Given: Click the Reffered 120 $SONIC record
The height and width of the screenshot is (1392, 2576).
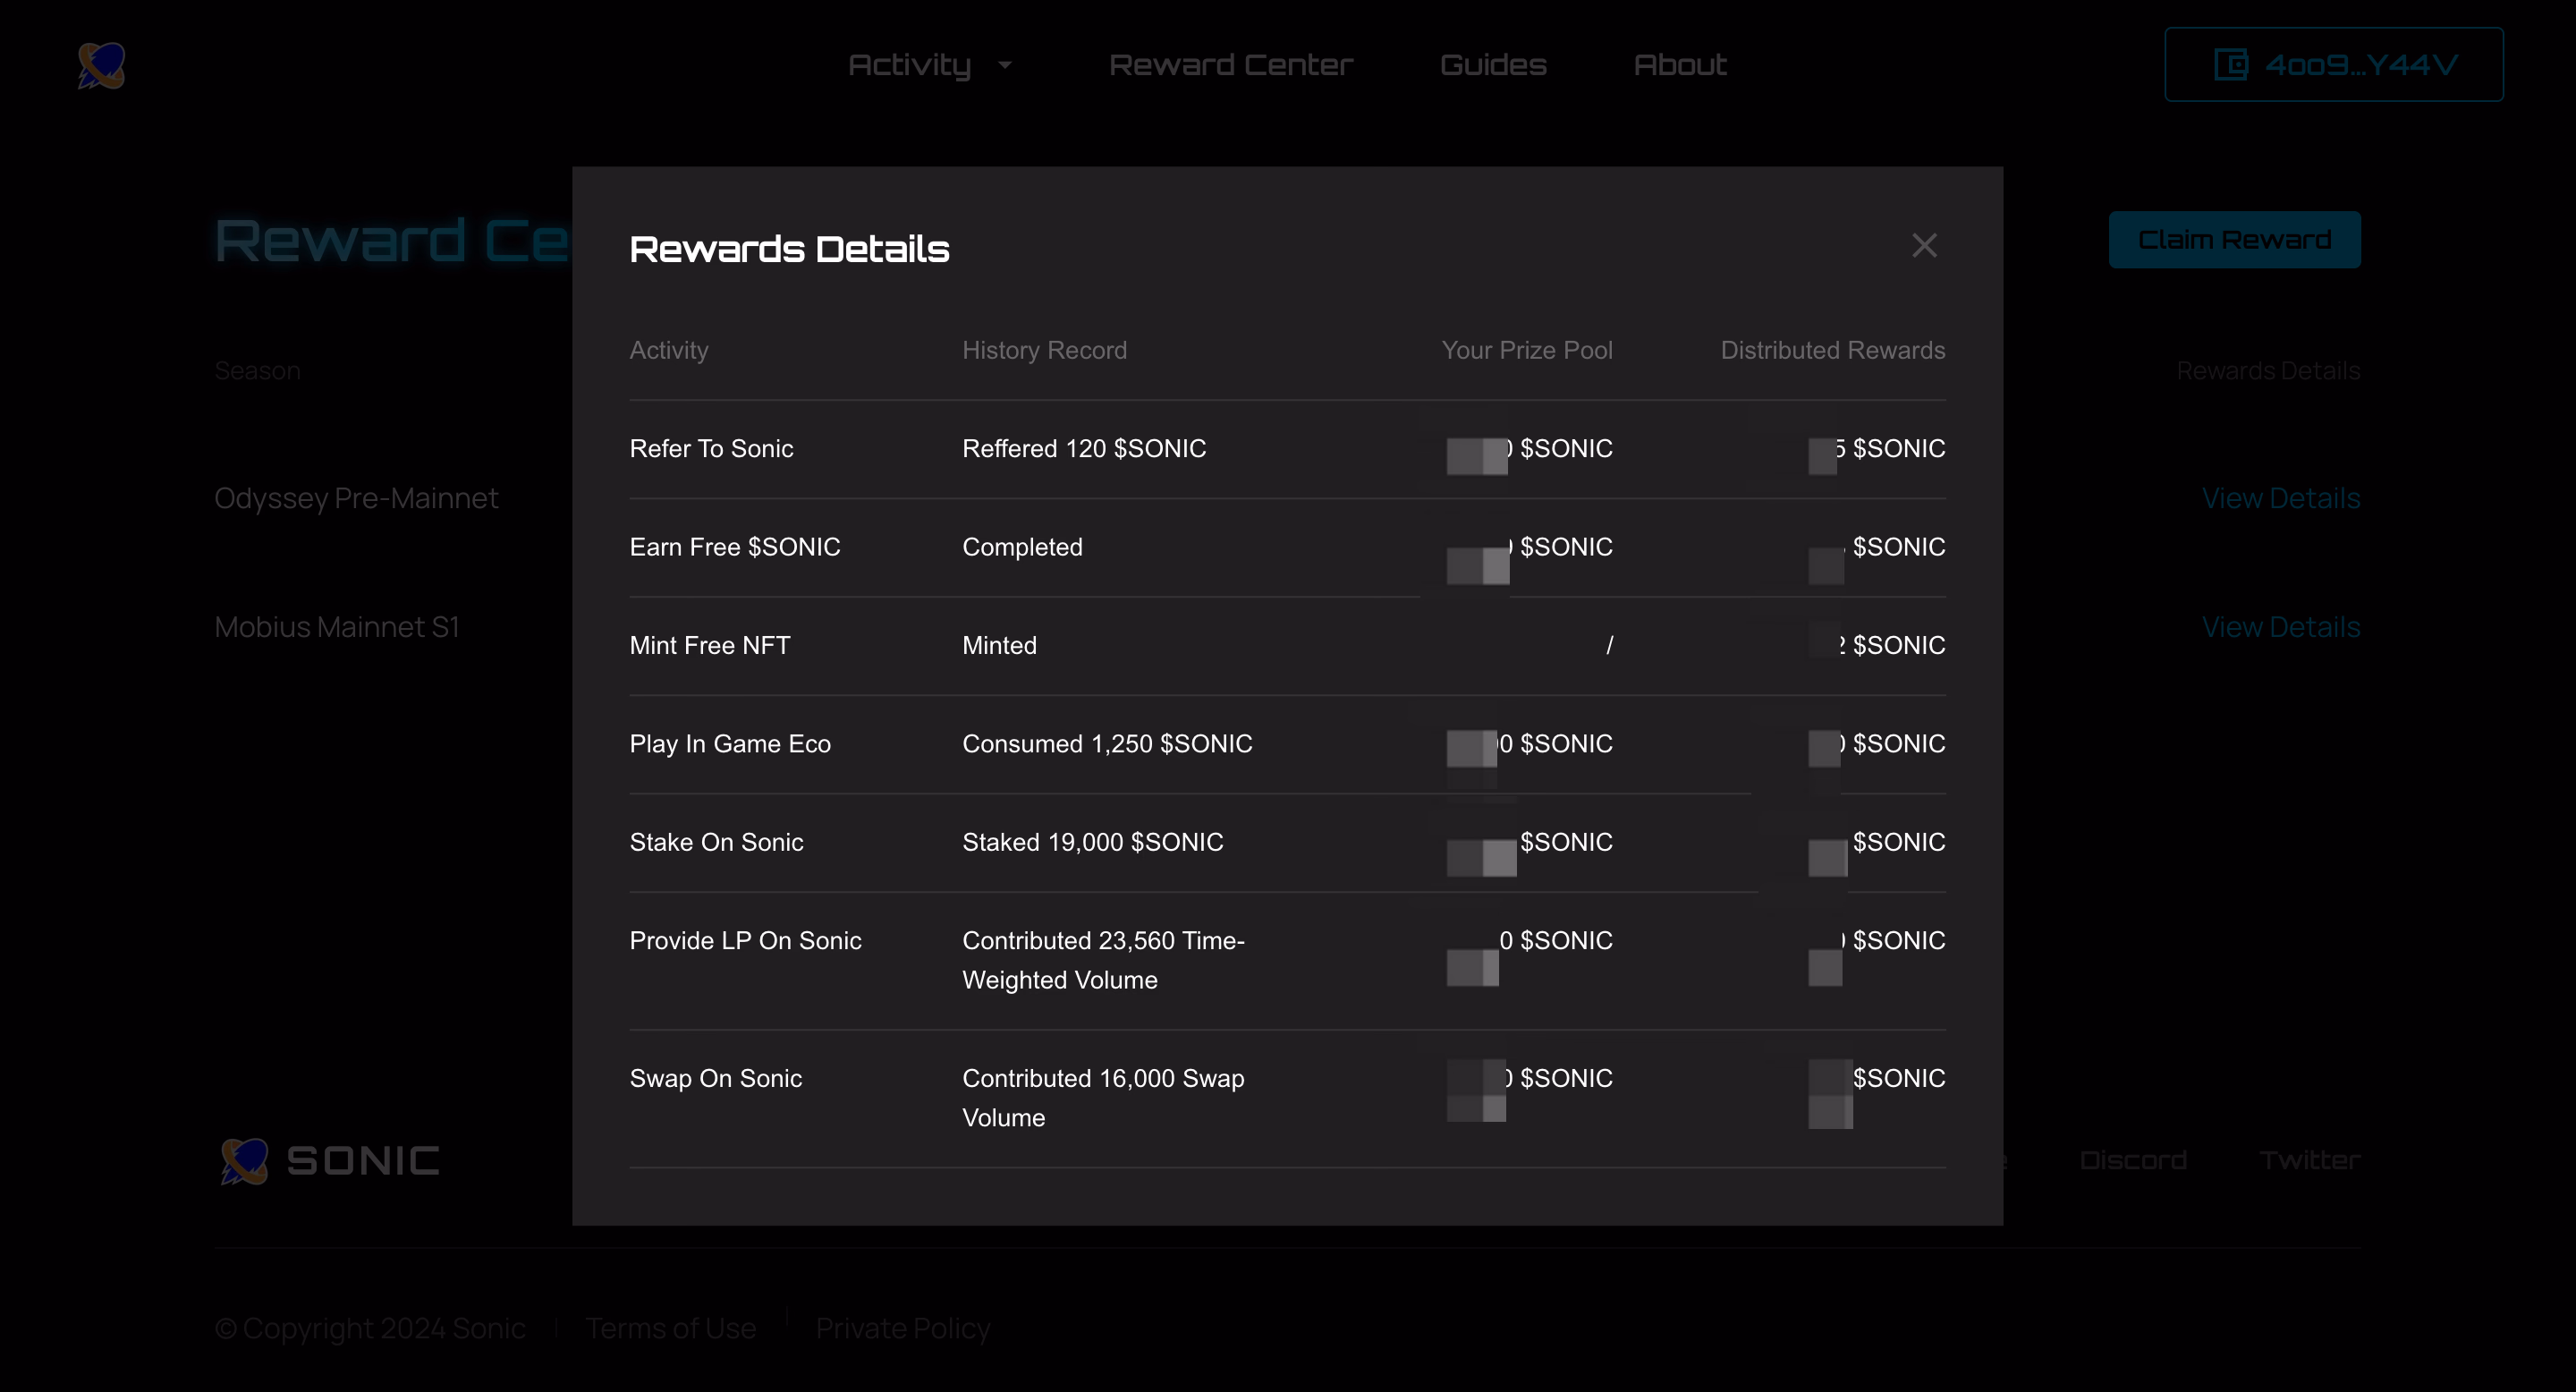Looking at the screenshot, I should click(x=1084, y=449).
